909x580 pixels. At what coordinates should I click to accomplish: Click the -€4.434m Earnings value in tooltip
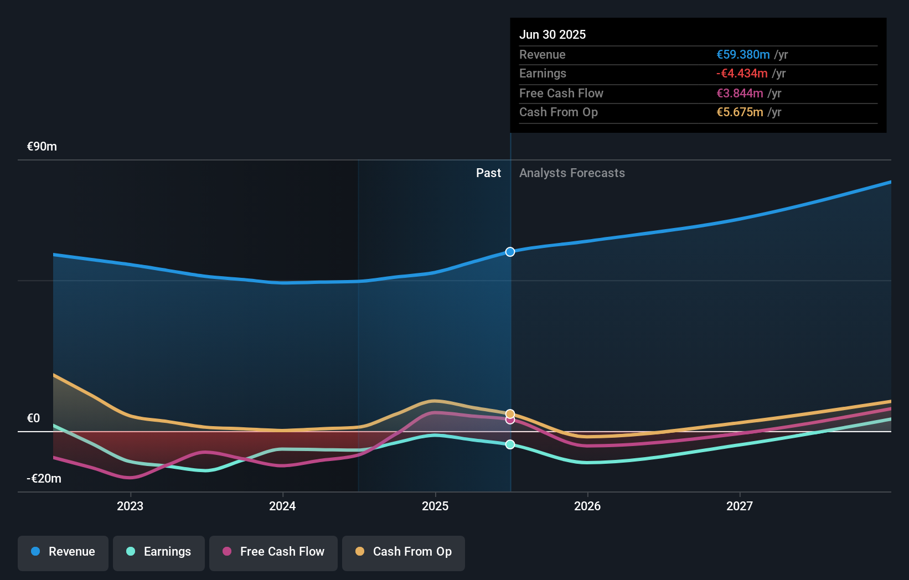(742, 73)
